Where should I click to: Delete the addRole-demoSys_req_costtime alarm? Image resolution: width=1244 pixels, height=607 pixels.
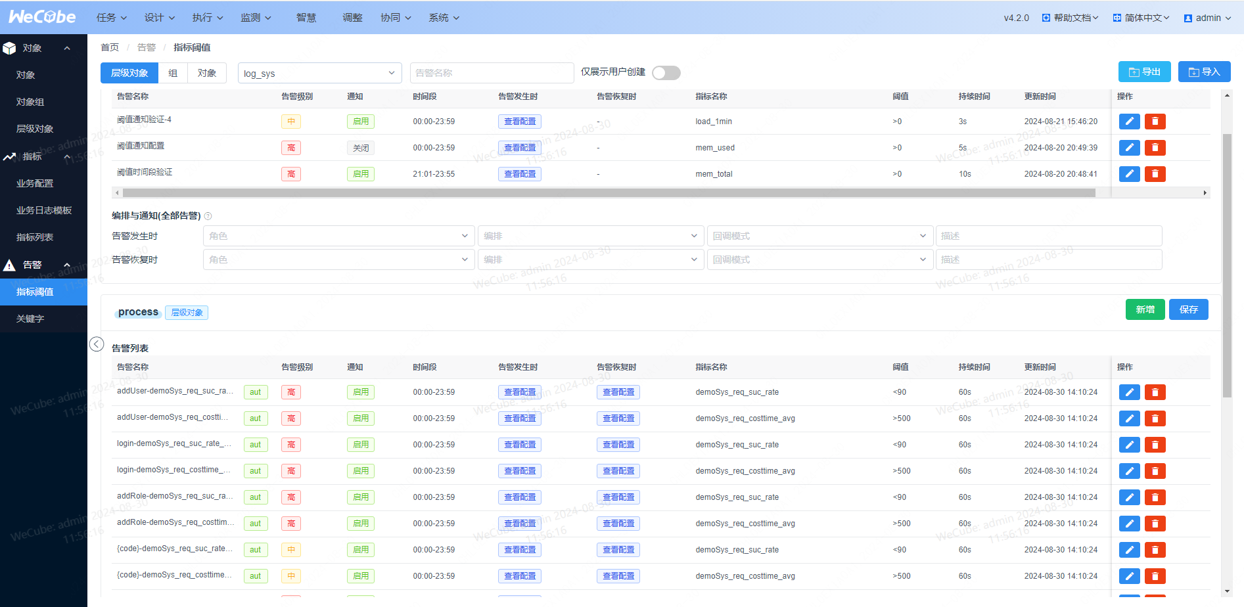(x=1155, y=524)
